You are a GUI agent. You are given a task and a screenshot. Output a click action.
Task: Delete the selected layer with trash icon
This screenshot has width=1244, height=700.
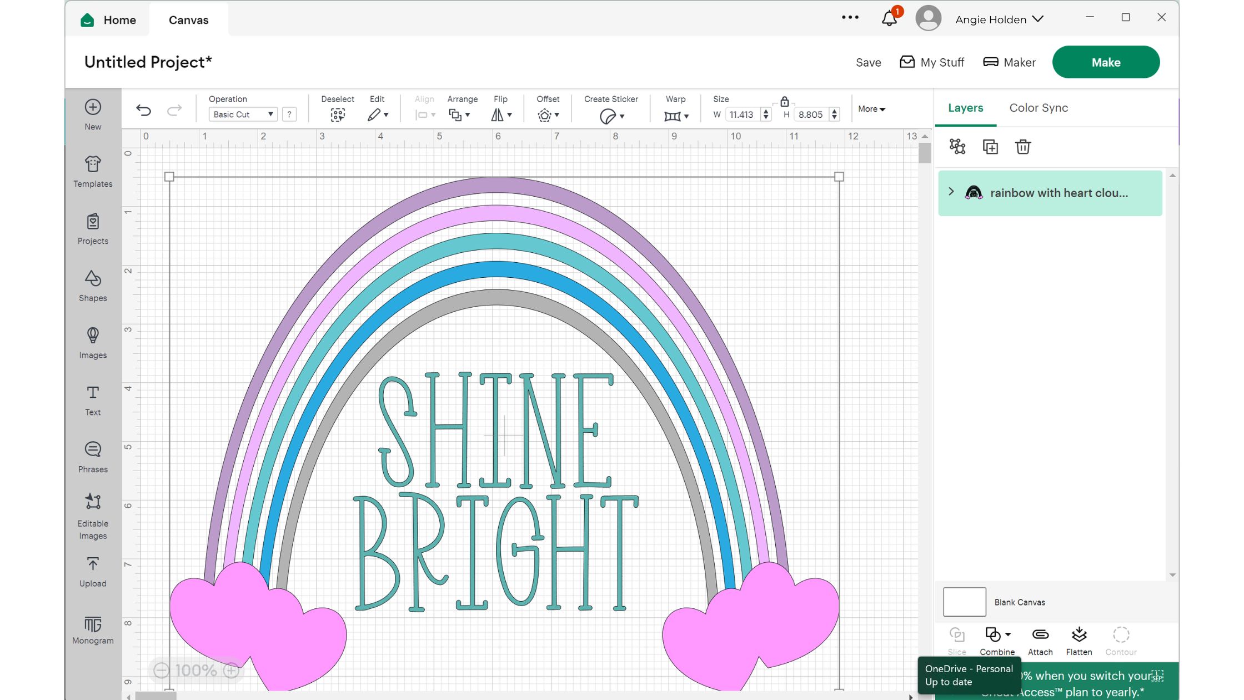[1022, 147]
